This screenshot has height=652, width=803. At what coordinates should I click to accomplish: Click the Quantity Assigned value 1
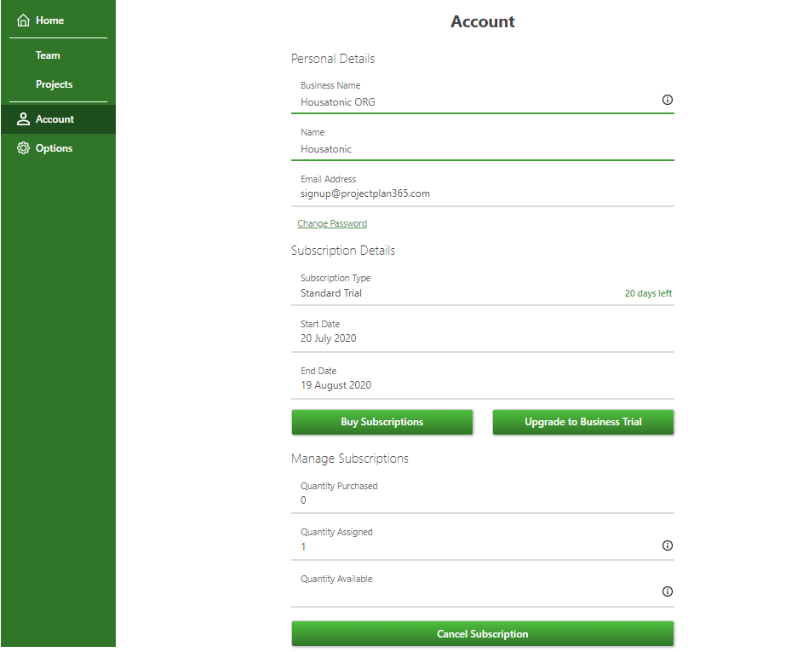(x=303, y=547)
